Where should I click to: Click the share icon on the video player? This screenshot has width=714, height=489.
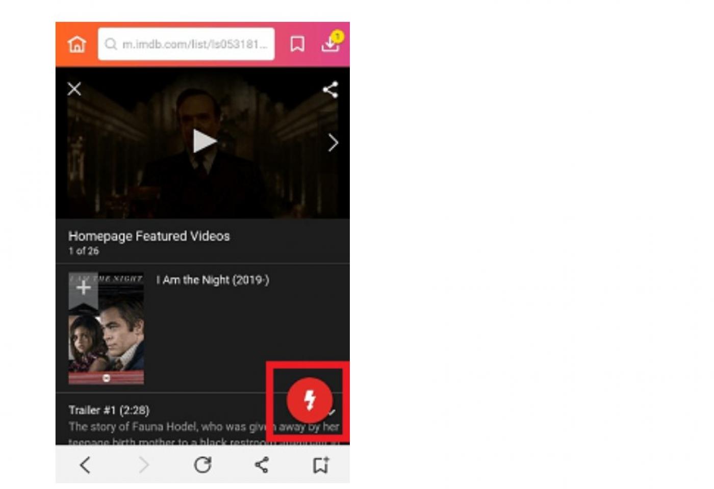tap(330, 90)
